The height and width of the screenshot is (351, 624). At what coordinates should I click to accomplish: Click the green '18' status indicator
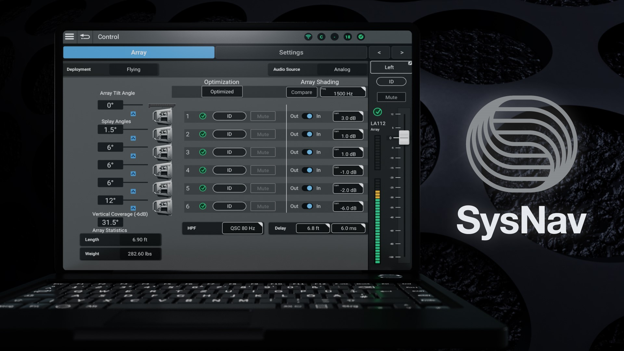[x=347, y=37]
